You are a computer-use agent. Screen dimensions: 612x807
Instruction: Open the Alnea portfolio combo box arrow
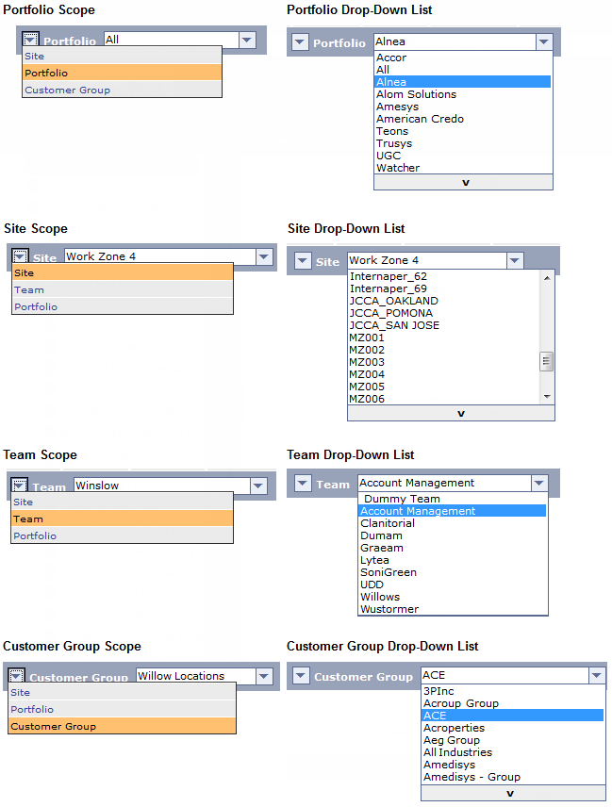tap(544, 41)
